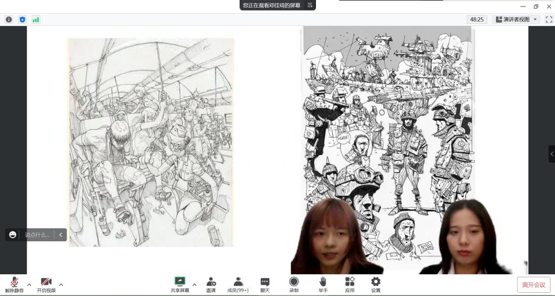Click the 说点什么 message input field

[37, 235]
